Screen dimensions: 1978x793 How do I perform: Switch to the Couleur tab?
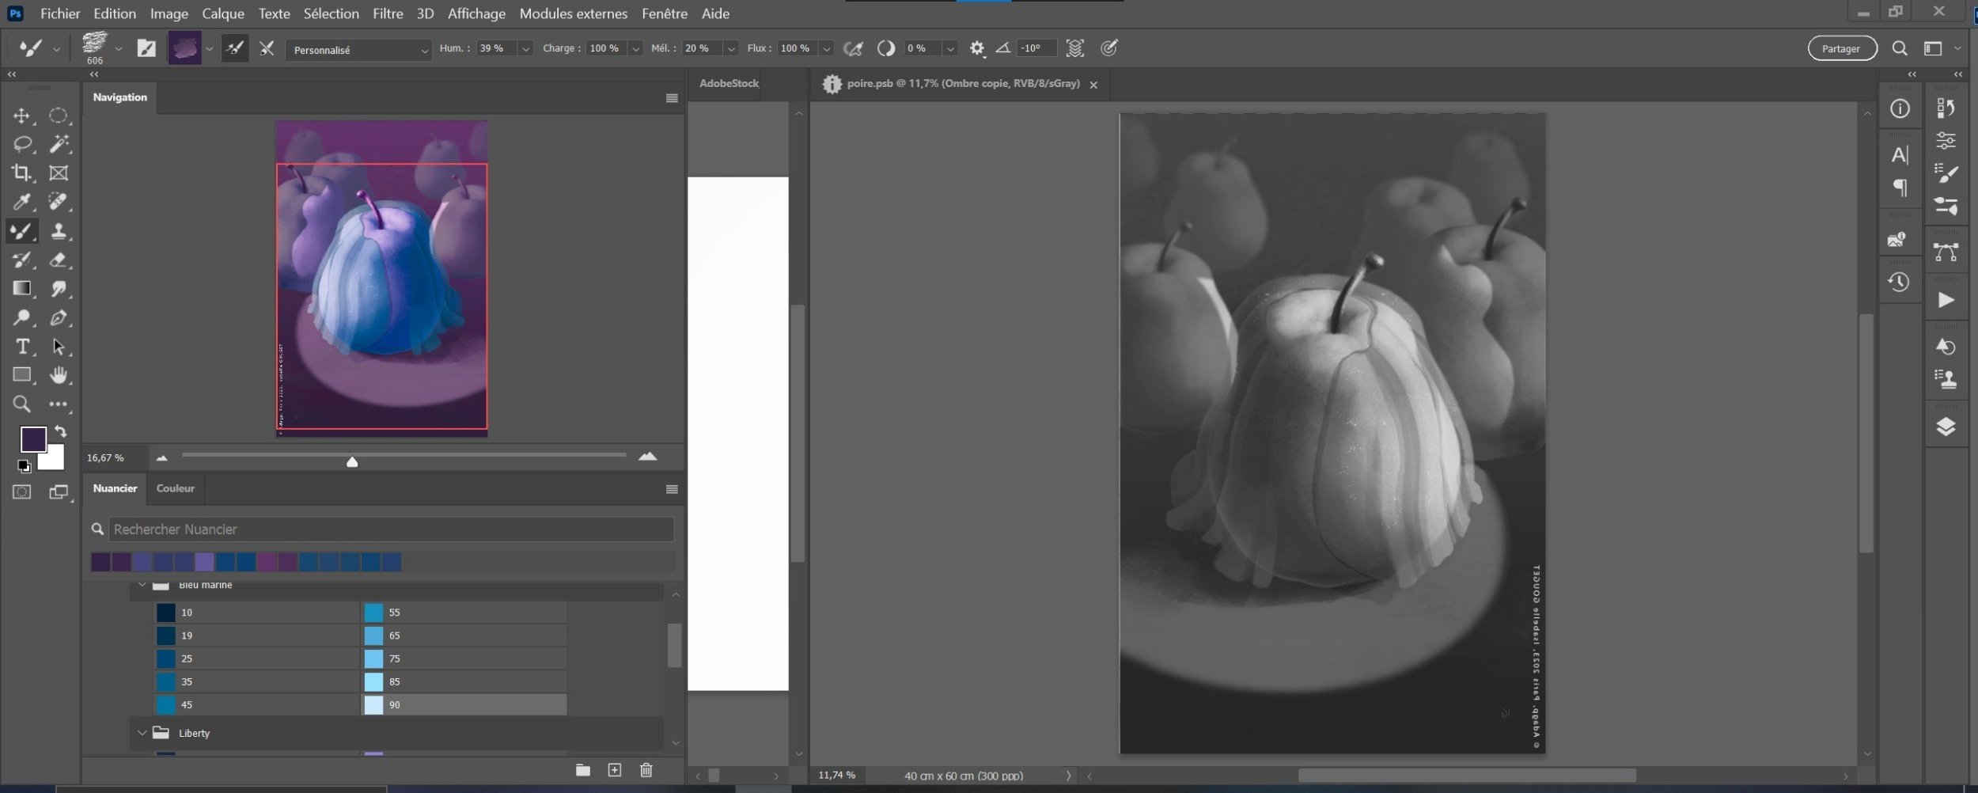click(175, 488)
